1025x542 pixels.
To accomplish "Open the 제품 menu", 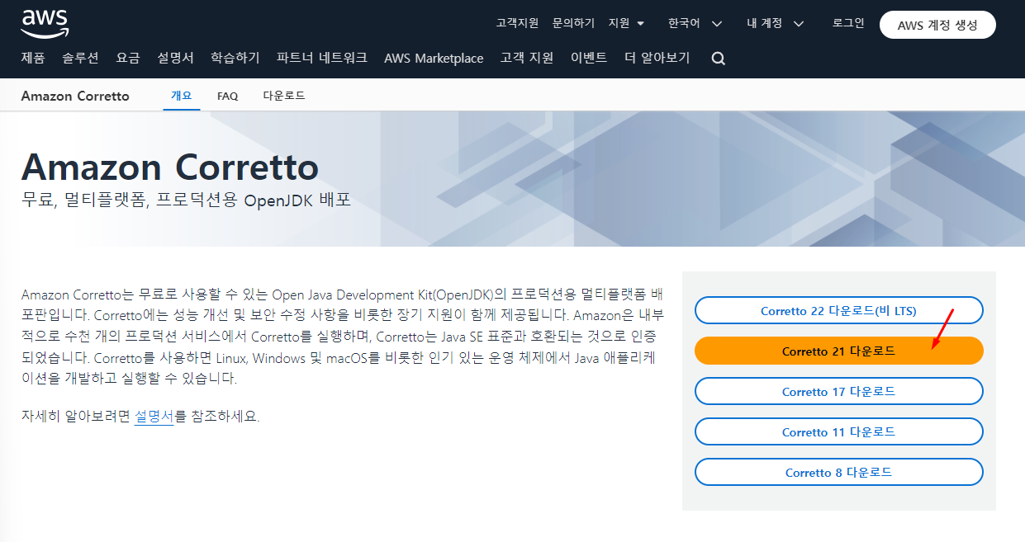I will coord(33,58).
